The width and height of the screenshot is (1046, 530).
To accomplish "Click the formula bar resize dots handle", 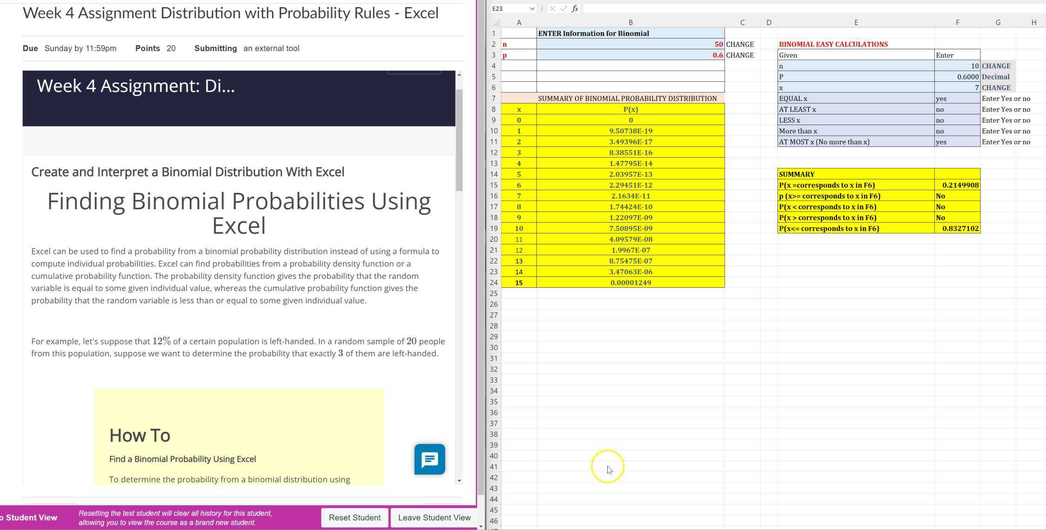I will pos(542,8).
